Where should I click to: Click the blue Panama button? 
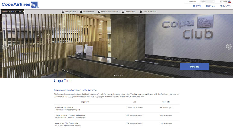[194, 67]
